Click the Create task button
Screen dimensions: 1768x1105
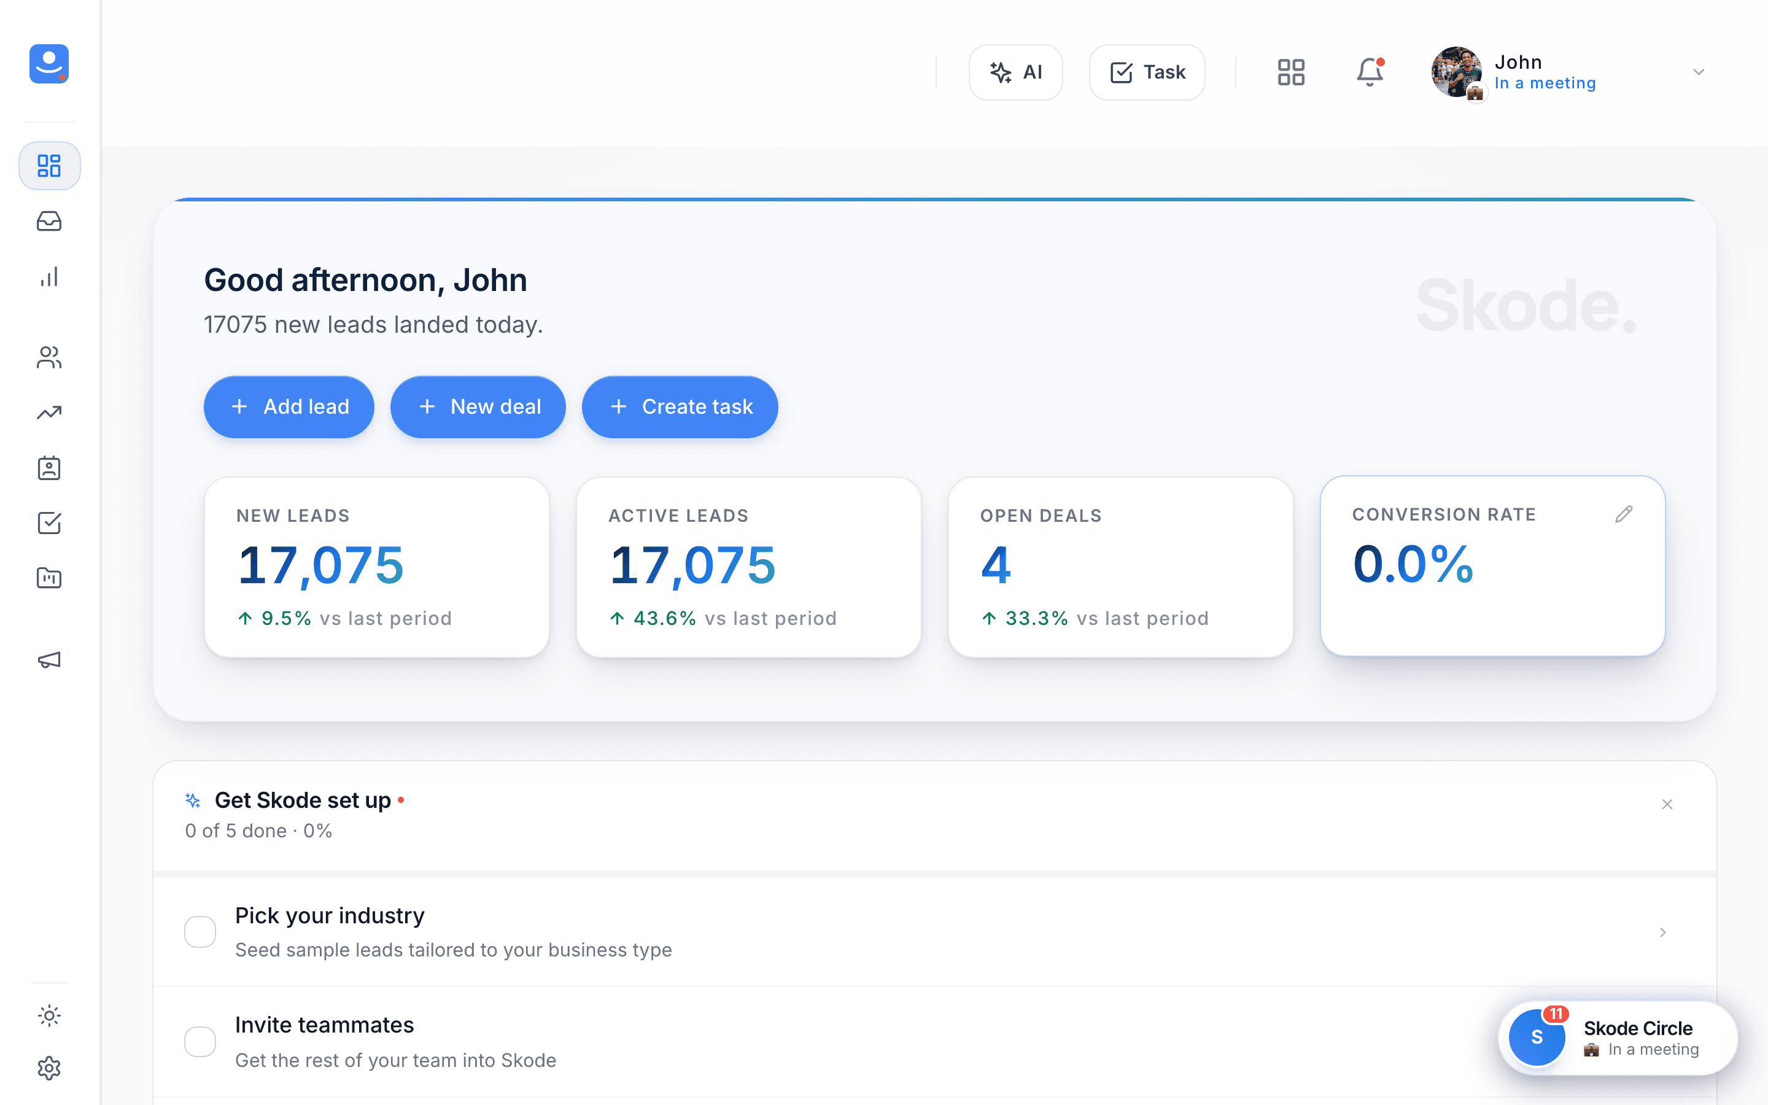pos(680,407)
